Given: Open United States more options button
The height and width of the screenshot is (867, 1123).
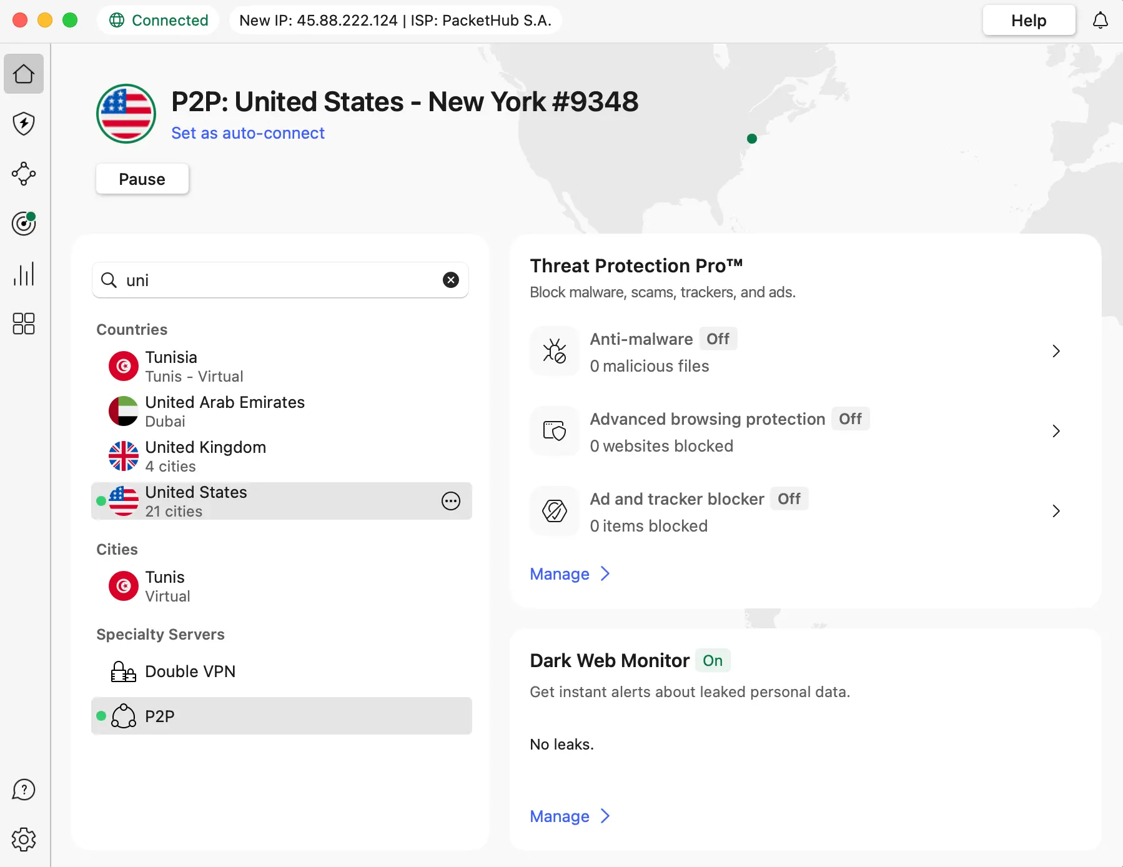Looking at the screenshot, I should point(451,501).
